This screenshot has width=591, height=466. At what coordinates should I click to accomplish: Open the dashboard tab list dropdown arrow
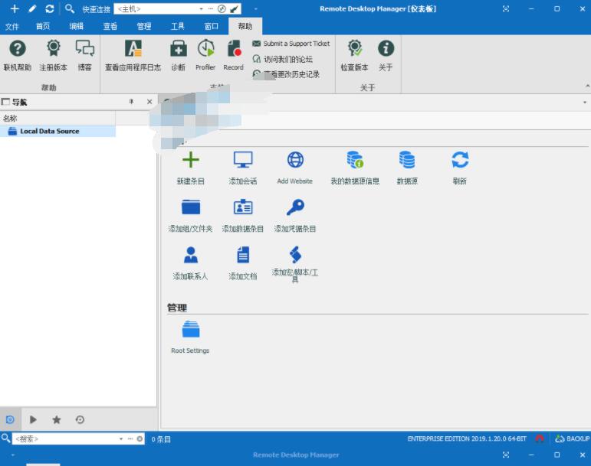[x=585, y=103]
